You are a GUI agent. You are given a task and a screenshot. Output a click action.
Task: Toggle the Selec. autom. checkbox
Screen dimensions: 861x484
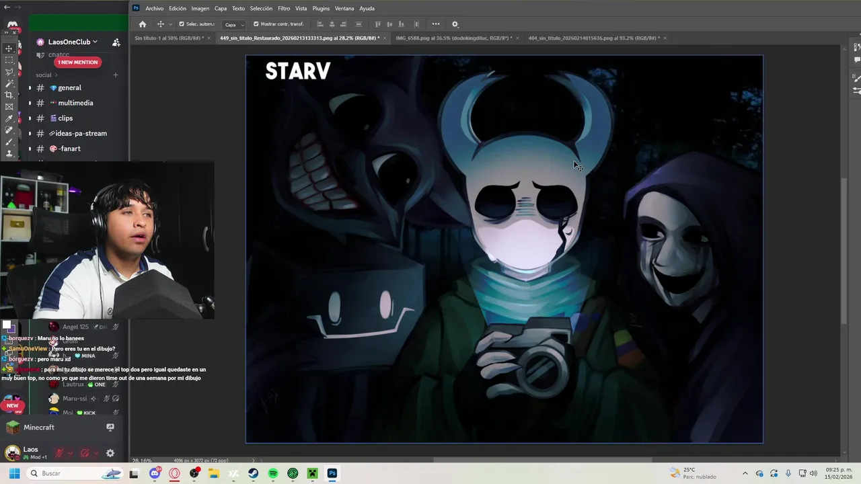pyautogui.click(x=181, y=24)
